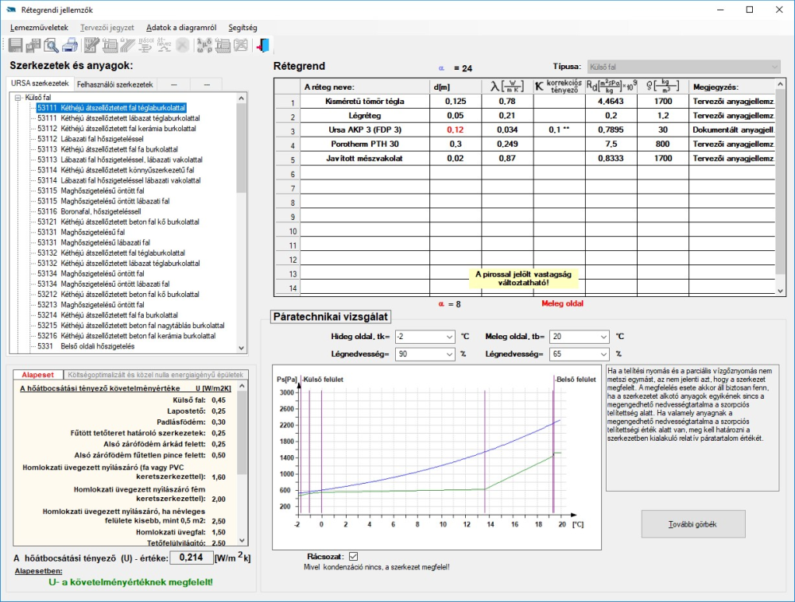
Task: Collapse the Külső fal tree node
Action: pyautogui.click(x=18, y=97)
